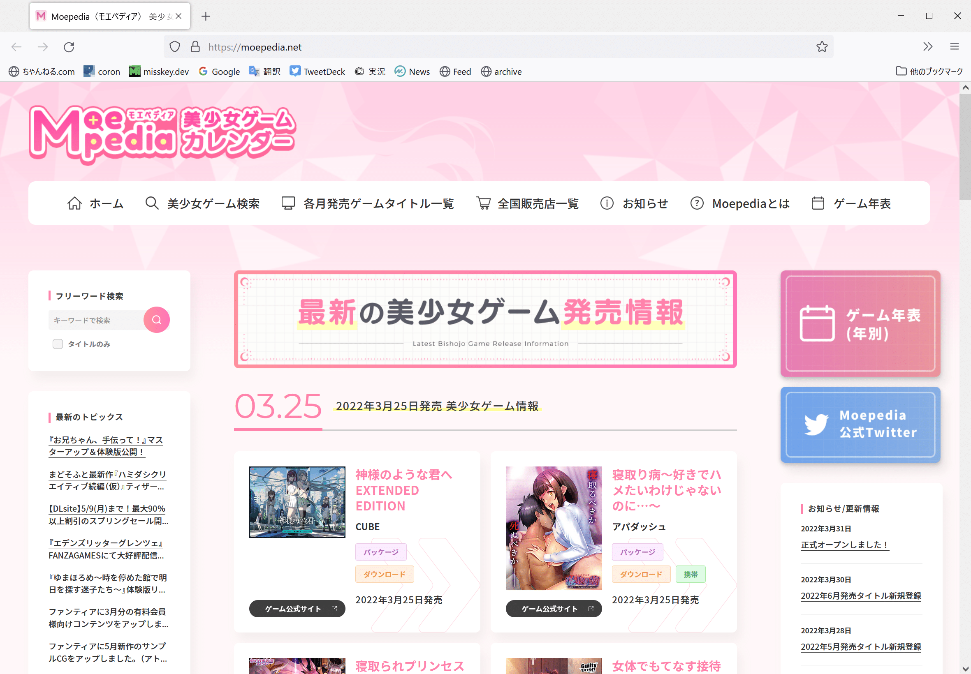Open the 実況 bookmark

[370, 72]
